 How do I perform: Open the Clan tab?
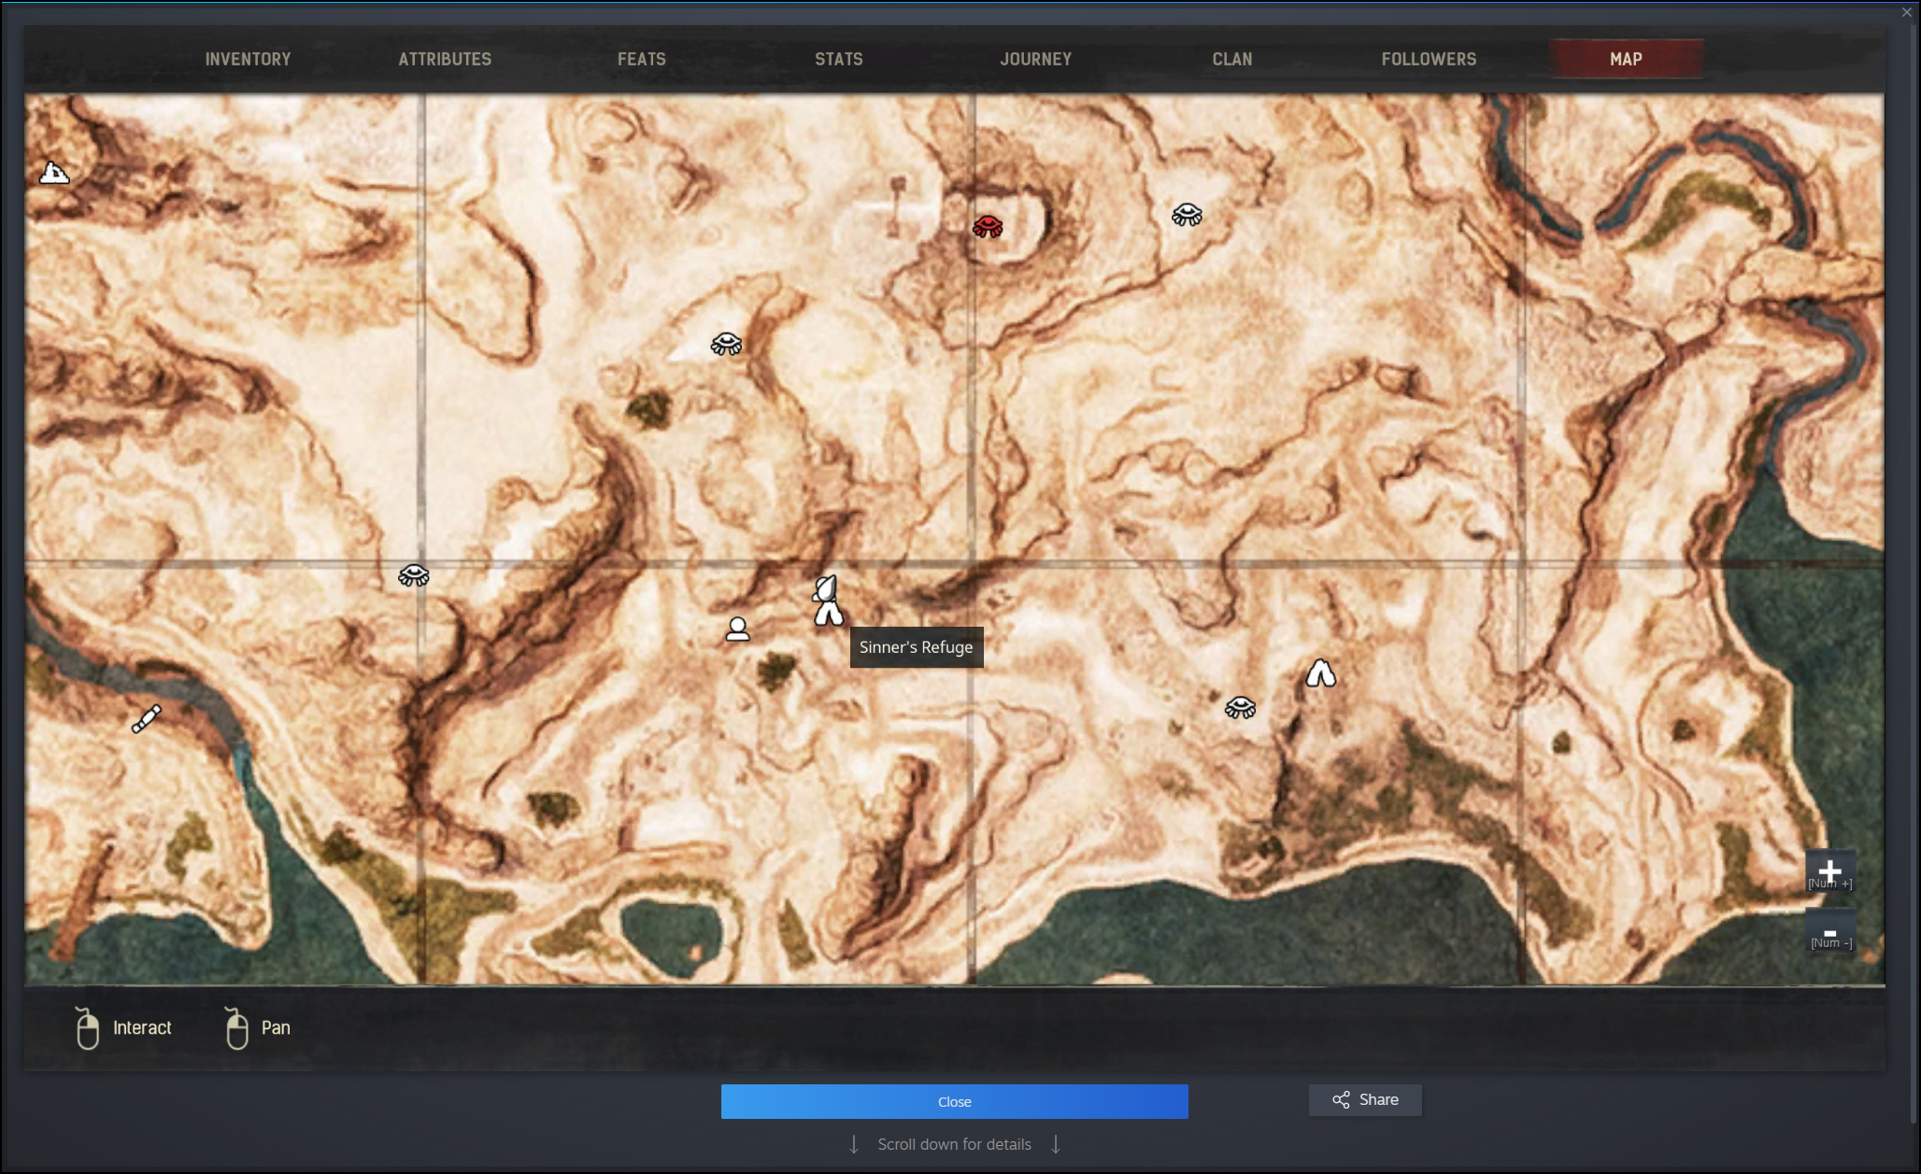1232,59
